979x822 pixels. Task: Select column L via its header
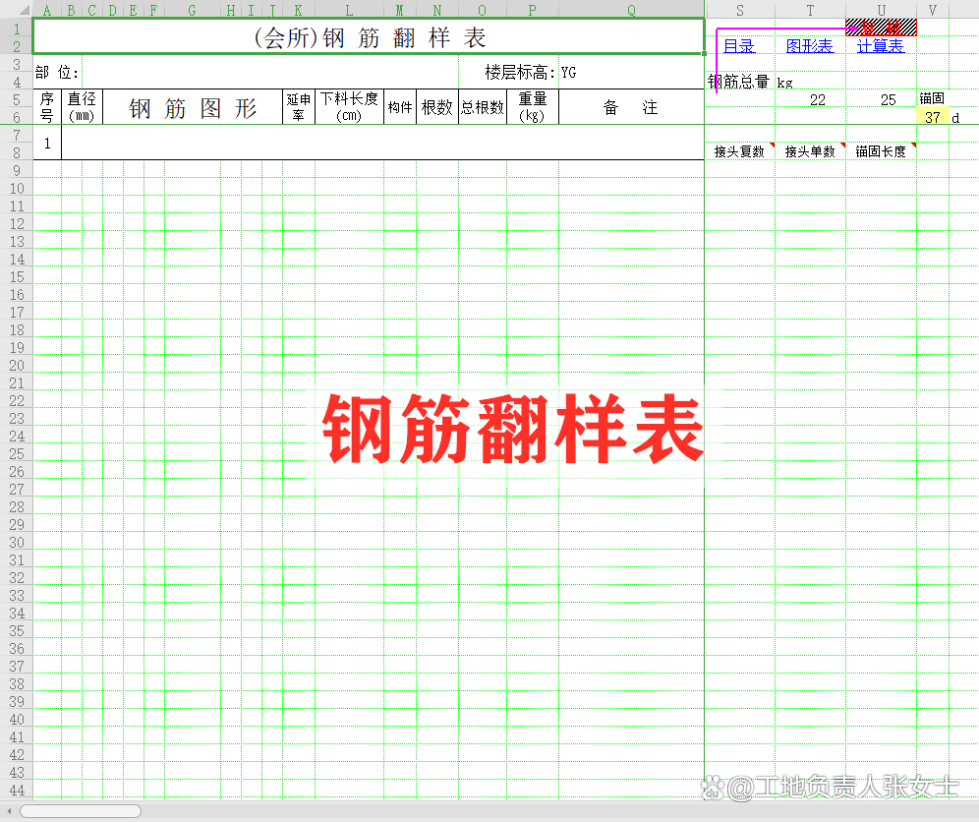349,10
